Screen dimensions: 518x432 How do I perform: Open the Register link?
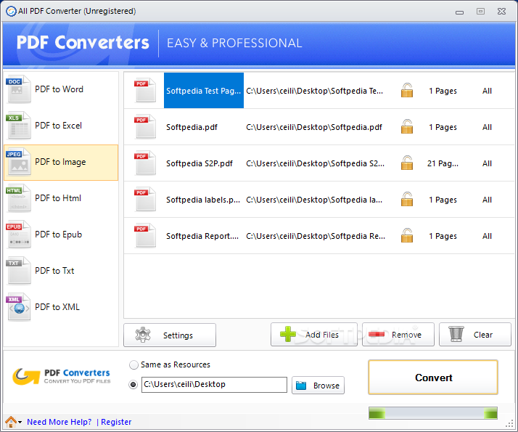point(116,422)
